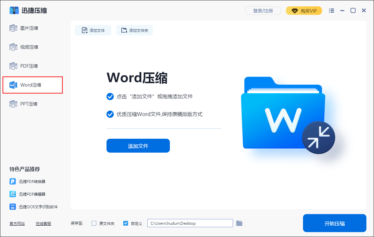Launch 迅捷OCR文字识别软件 icon
This screenshot has height=237, width=374.
point(13,207)
